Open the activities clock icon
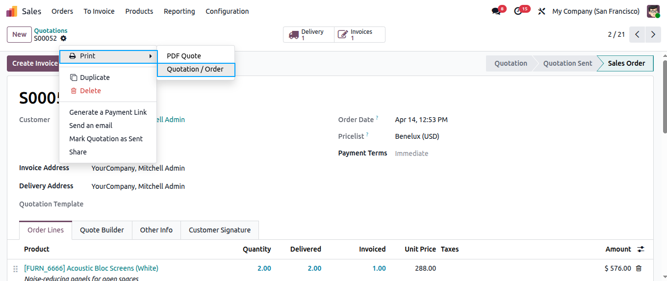Viewport: 667px width, 281px height. pyautogui.click(x=518, y=11)
